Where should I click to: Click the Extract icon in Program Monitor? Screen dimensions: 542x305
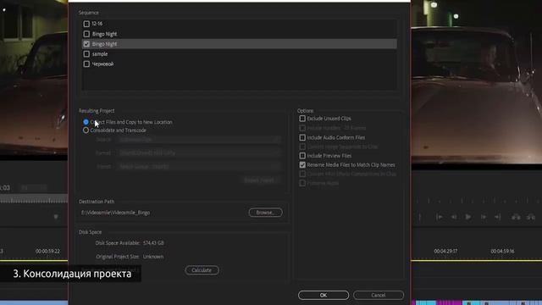531,217
